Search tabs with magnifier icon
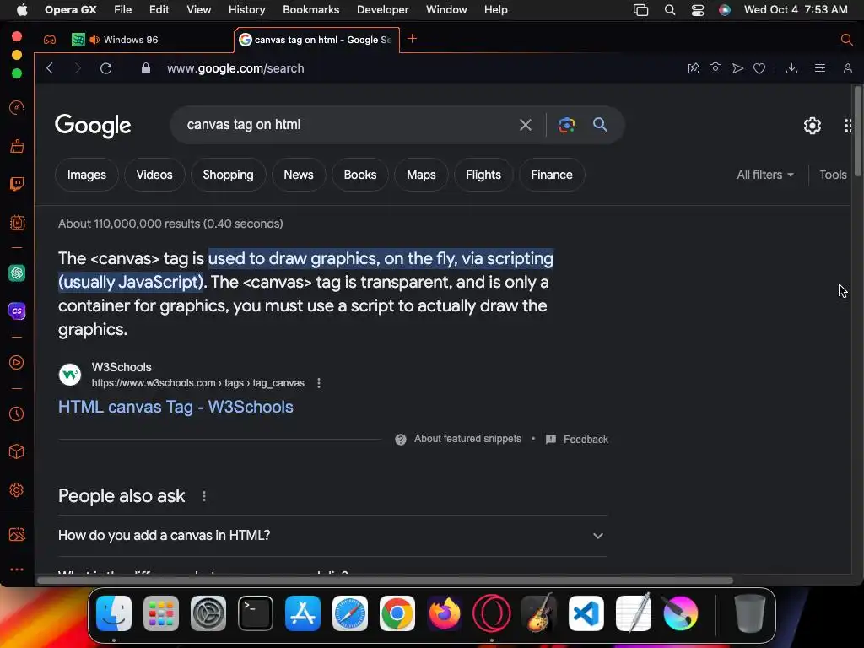 click(847, 39)
